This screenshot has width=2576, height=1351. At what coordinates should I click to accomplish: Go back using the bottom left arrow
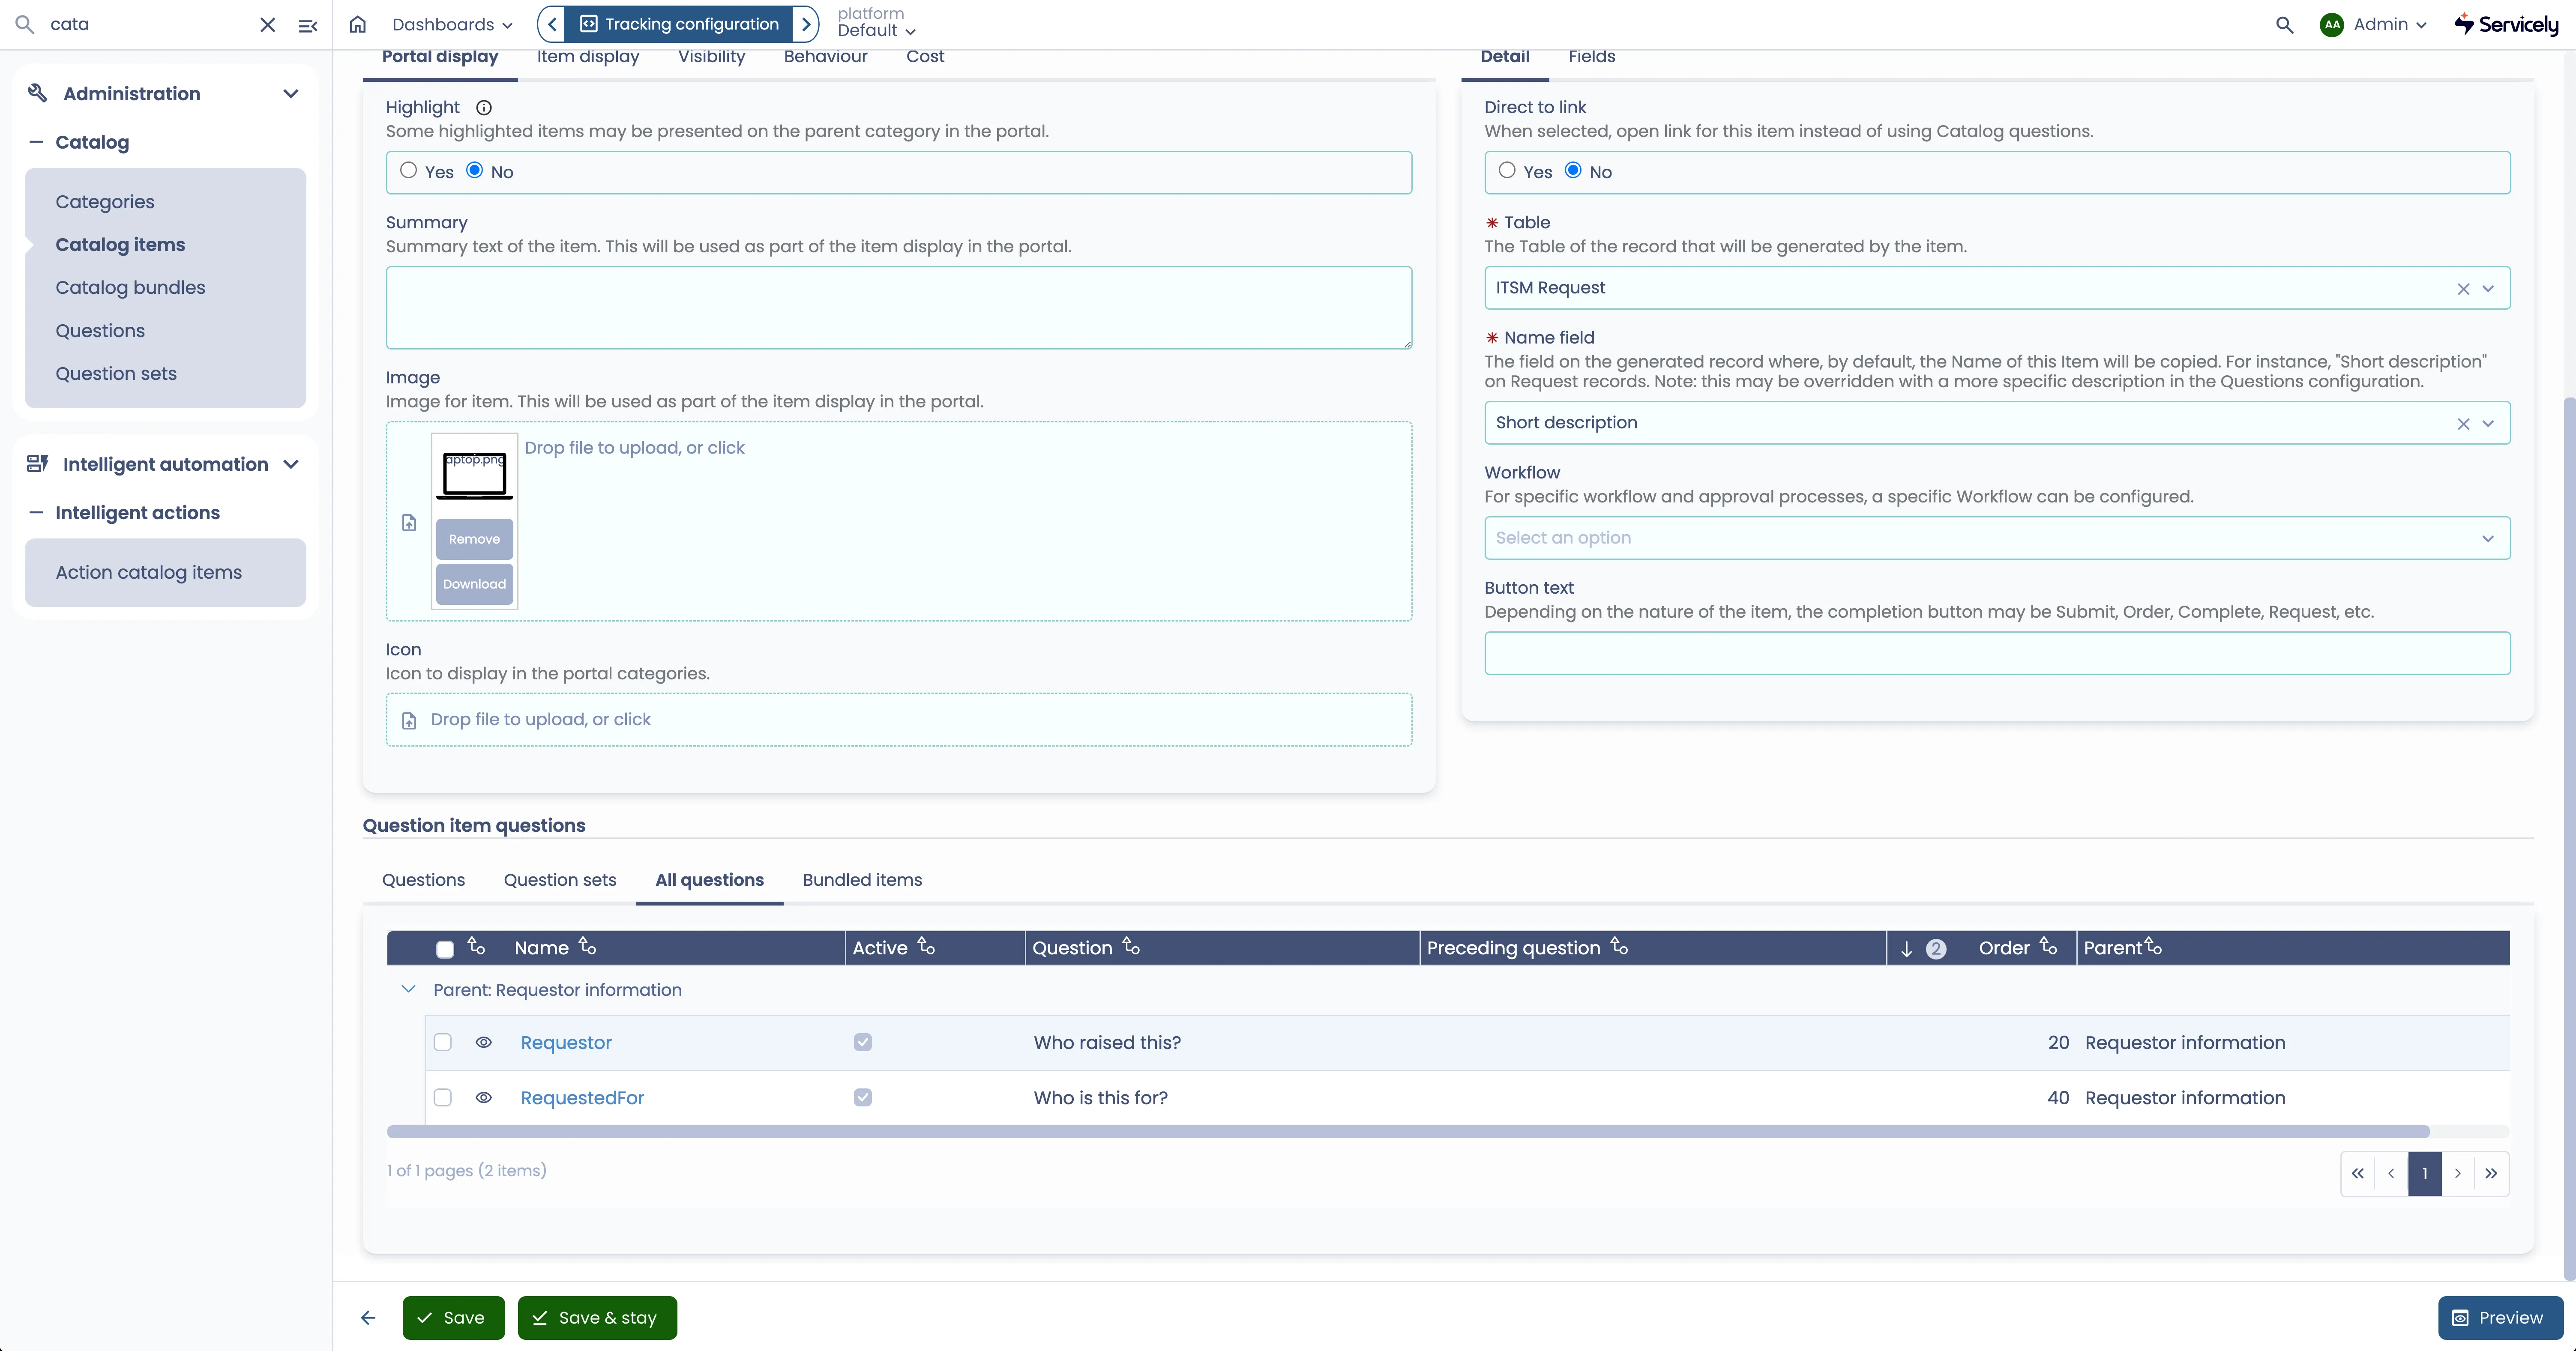(x=368, y=1318)
